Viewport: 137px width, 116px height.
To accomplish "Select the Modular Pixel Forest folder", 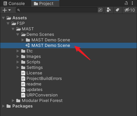I will click(x=42, y=101).
